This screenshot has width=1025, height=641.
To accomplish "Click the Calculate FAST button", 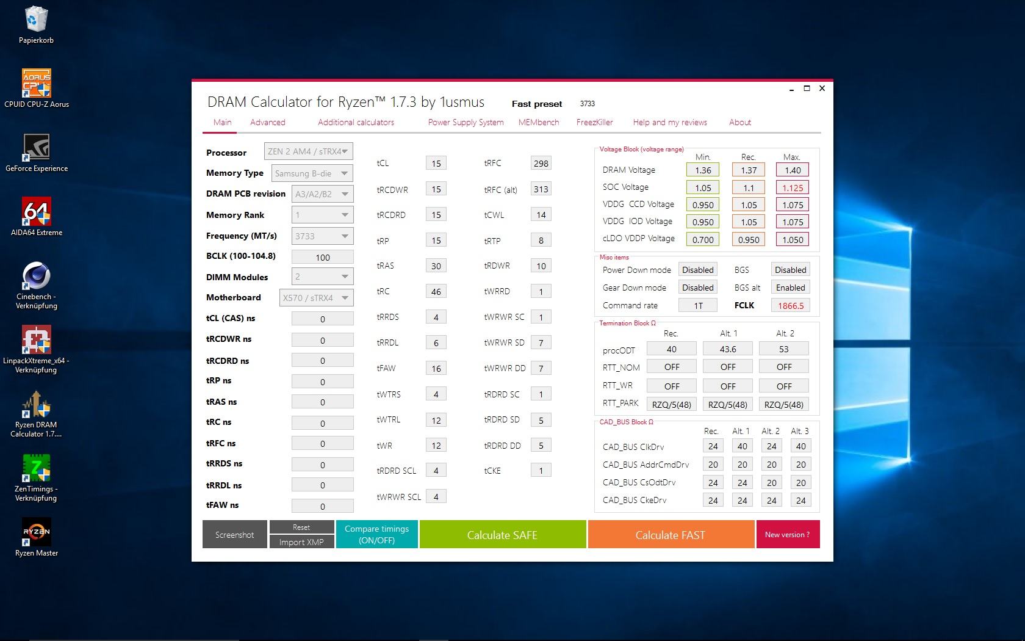I will [671, 534].
